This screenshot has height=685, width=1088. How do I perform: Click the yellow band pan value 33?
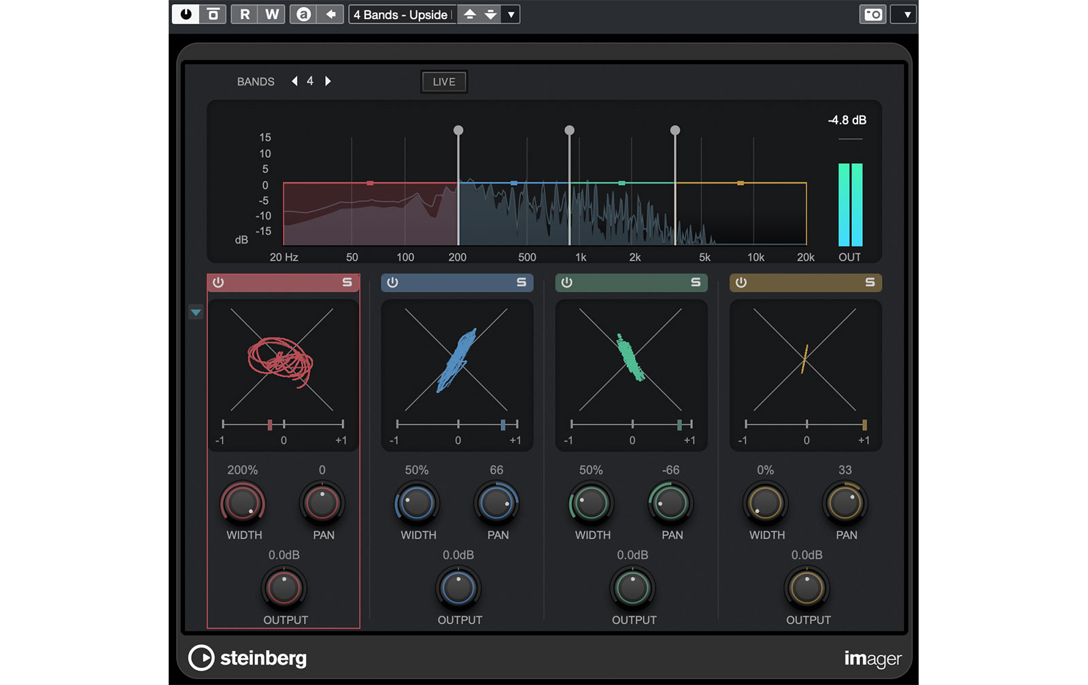point(845,470)
